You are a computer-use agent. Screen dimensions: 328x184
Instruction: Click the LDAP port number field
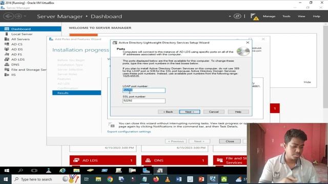click(x=144, y=90)
